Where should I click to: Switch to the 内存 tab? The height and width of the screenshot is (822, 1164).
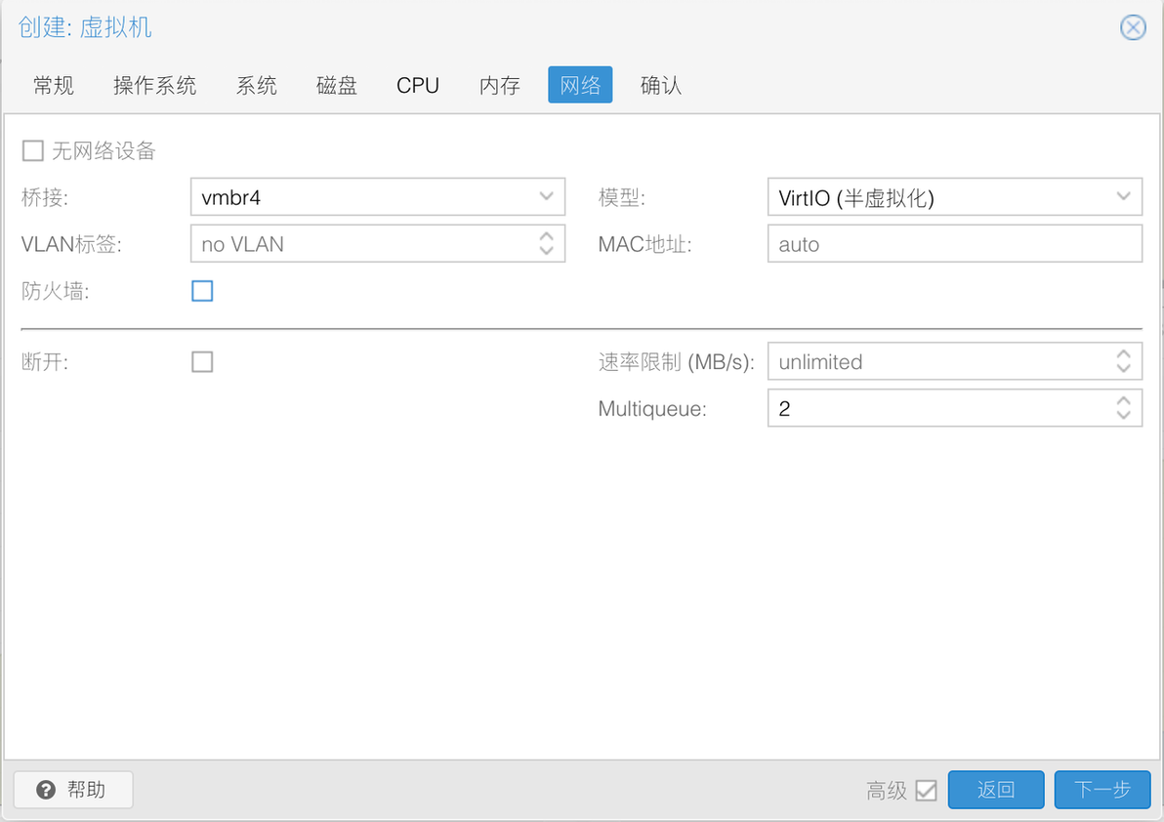(x=499, y=85)
